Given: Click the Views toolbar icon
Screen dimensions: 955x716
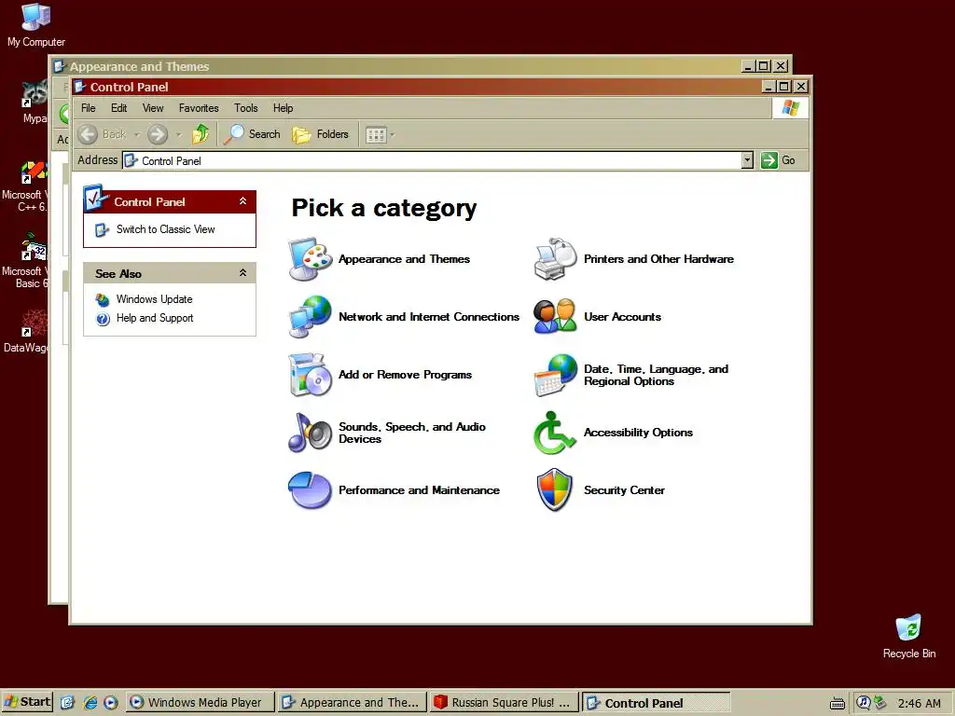Looking at the screenshot, I should [x=376, y=134].
